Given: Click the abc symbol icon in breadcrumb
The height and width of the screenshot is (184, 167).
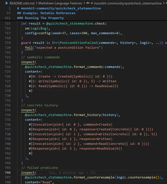Looking at the screenshot, I should pyautogui.click(x=88, y=3).
